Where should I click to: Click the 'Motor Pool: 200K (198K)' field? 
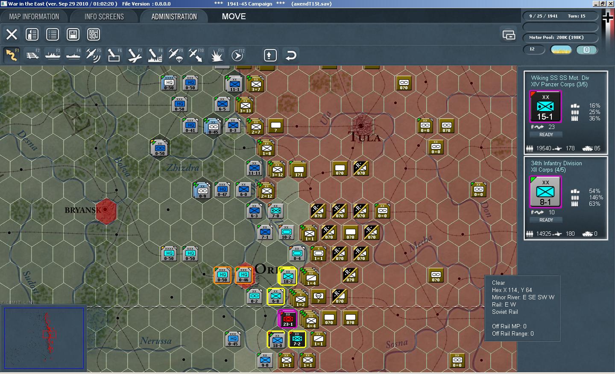click(561, 38)
